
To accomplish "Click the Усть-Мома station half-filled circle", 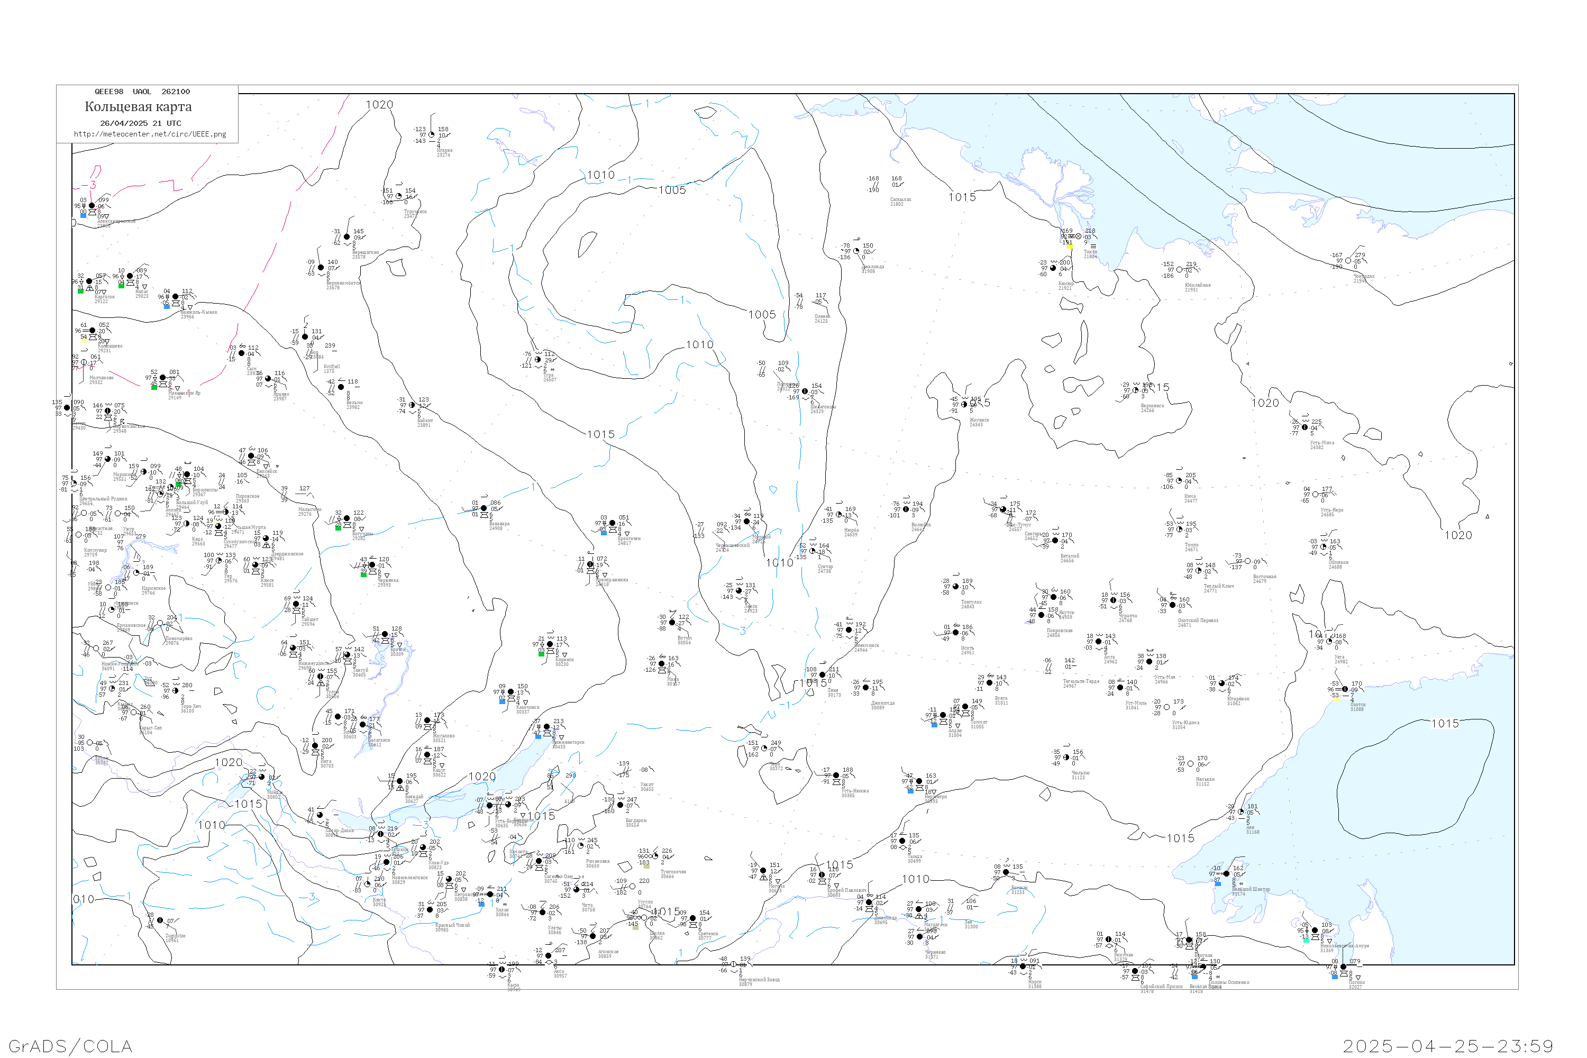I will pyautogui.click(x=1305, y=428).
